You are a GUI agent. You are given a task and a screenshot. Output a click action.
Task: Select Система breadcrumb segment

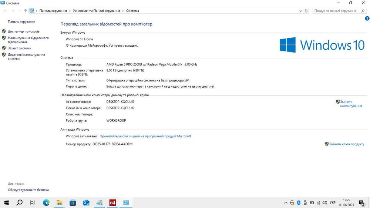tap(132, 11)
